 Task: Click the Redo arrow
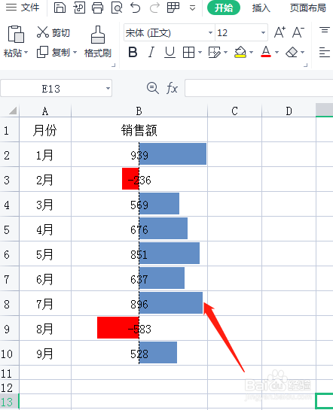(x=154, y=8)
